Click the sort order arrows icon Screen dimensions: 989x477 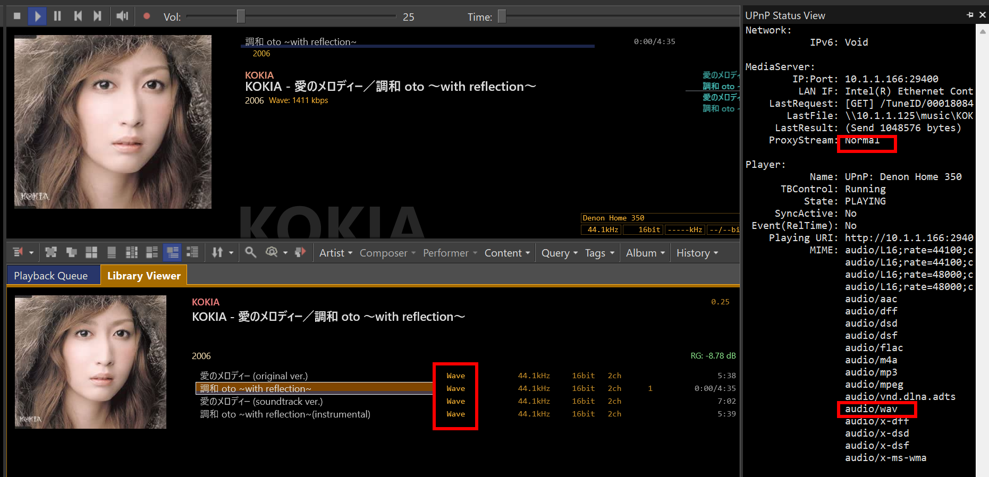[x=217, y=252]
